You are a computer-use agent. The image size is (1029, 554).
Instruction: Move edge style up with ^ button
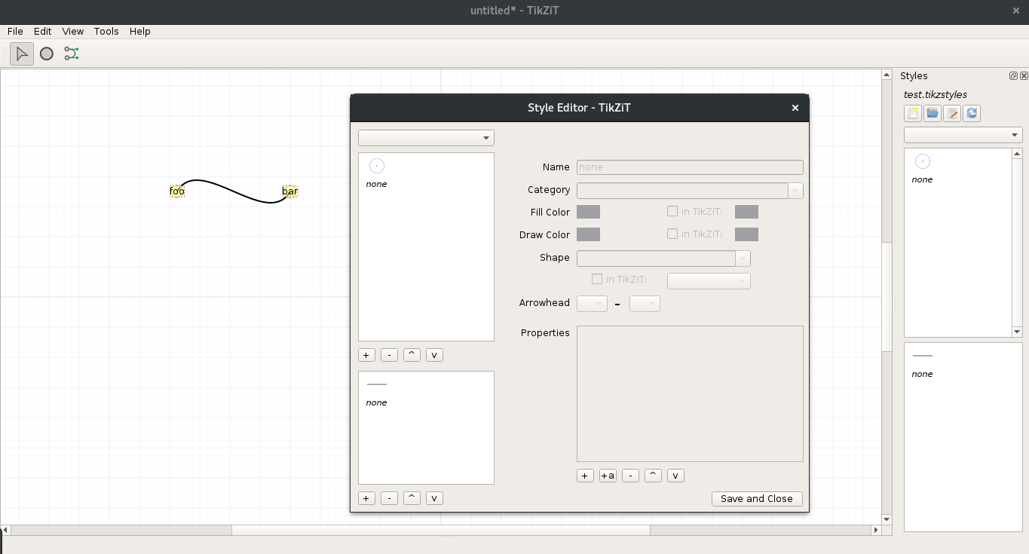pyautogui.click(x=412, y=498)
